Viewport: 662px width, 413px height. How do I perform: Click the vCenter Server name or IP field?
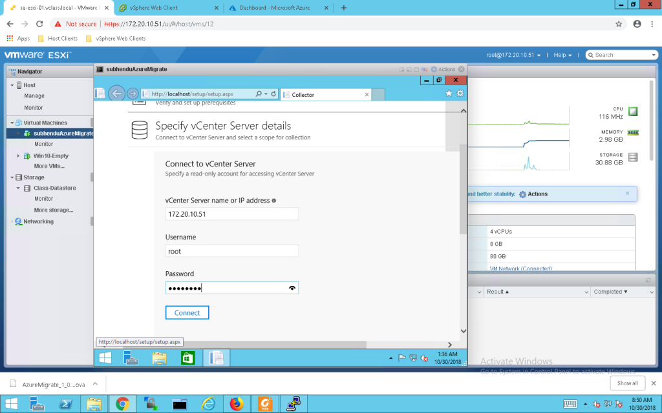coord(232,214)
